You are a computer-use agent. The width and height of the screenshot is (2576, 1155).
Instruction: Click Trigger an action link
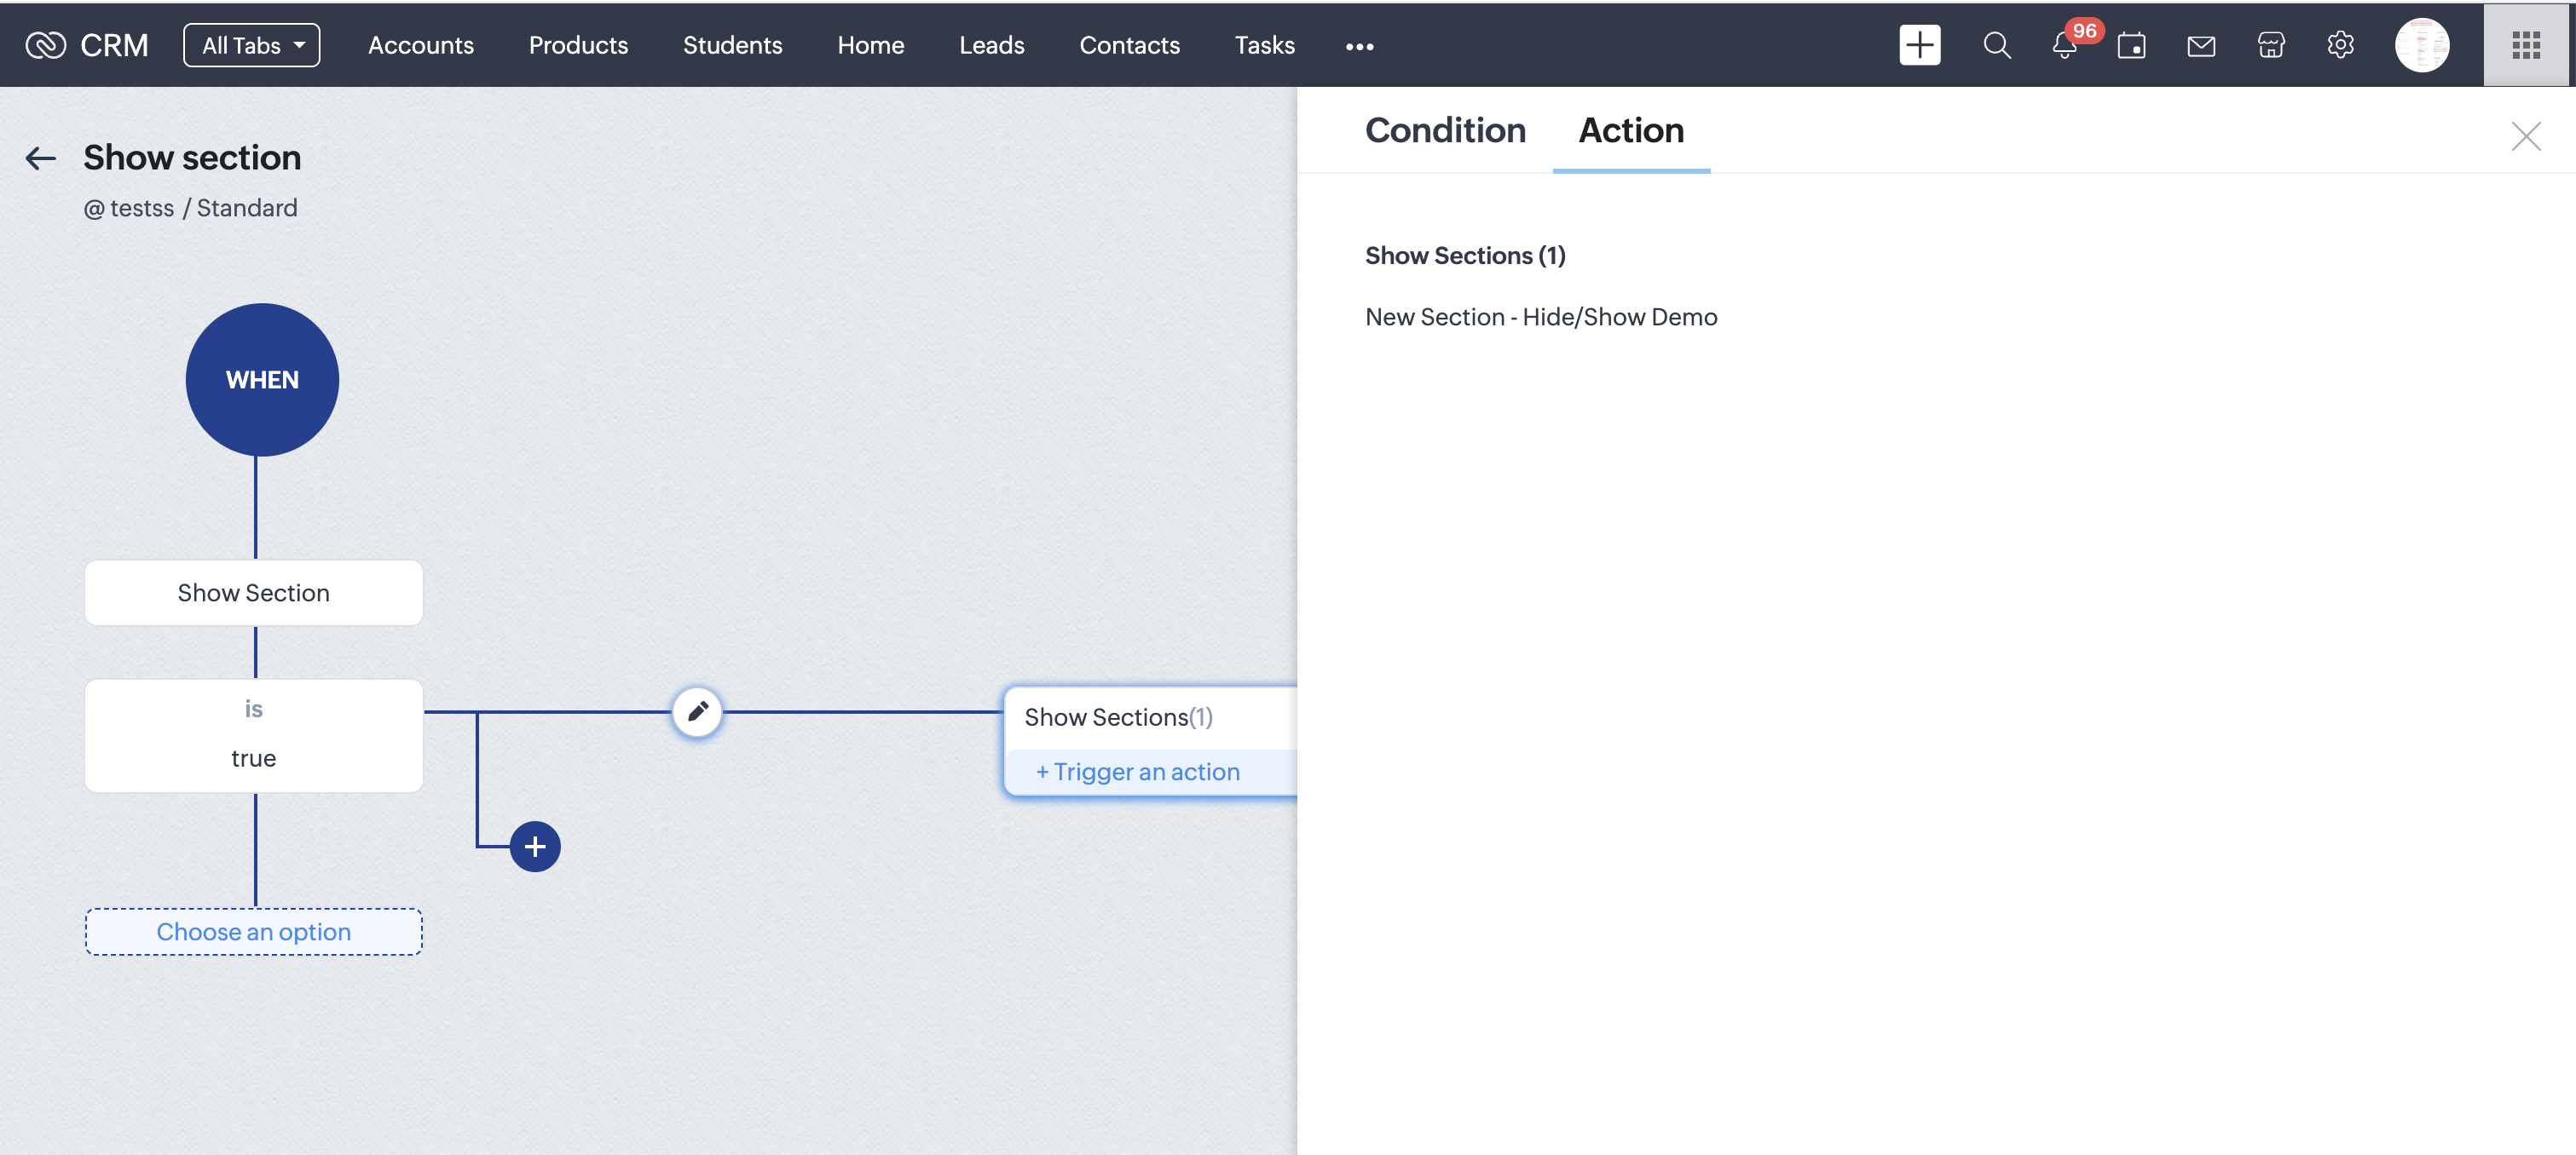pos(1138,772)
